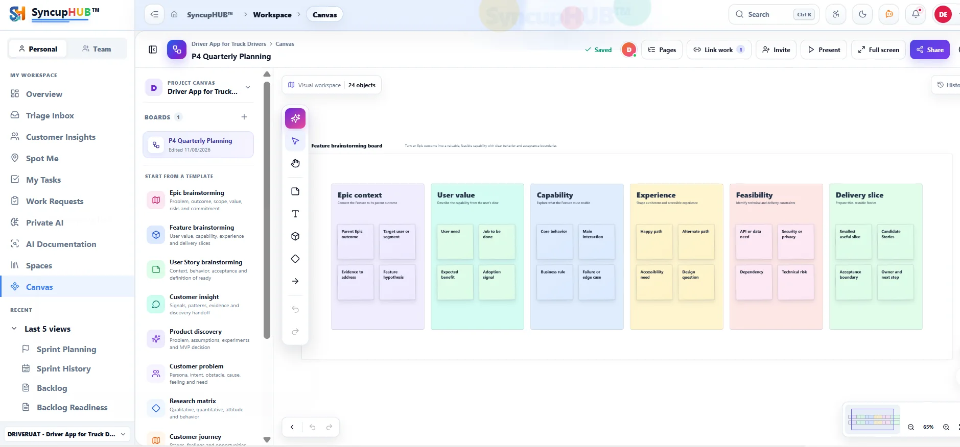Open Overview in sidebar
The width and height of the screenshot is (960, 447).
(67, 94)
